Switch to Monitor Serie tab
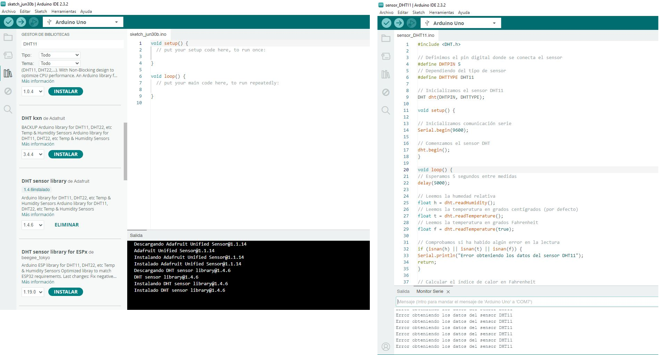The height and width of the screenshot is (355, 659). coord(430,291)
